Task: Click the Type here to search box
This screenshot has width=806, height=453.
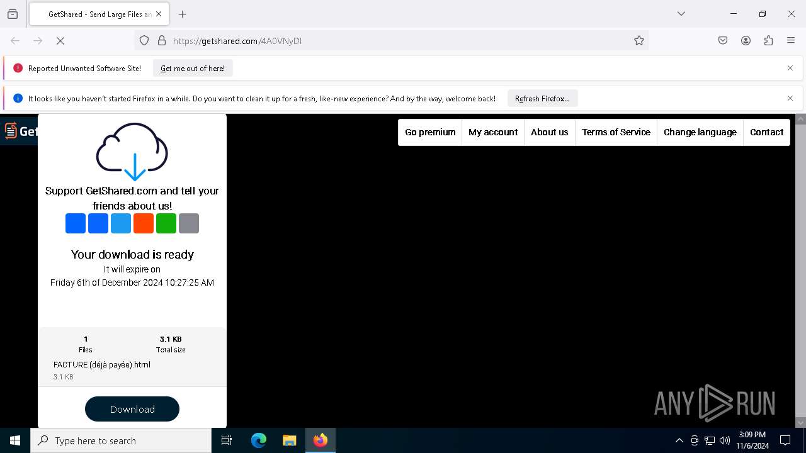Action: [x=121, y=440]
